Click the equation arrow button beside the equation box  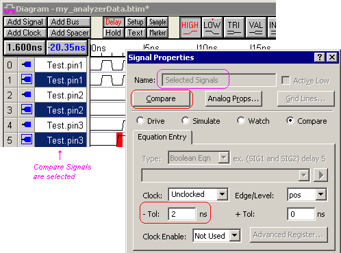(x=321, y=175)
